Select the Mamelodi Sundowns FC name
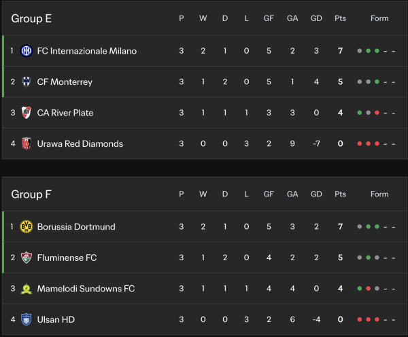 coord(86,289)
